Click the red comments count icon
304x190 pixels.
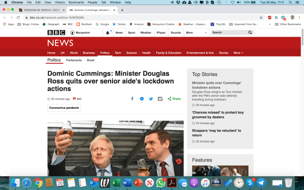pyautogui.click(x=74, y=99)
